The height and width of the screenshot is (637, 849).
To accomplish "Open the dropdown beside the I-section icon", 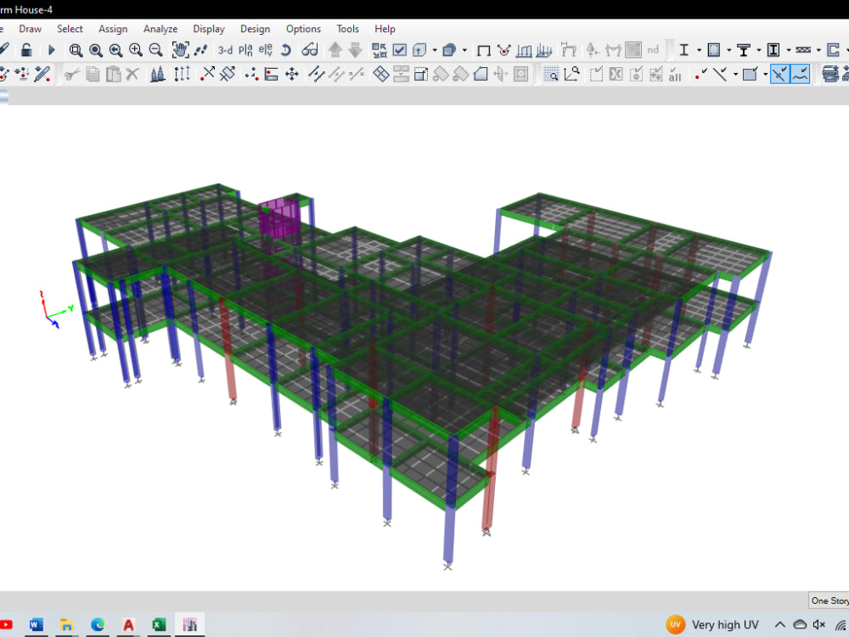I will (x=698, y=49).
